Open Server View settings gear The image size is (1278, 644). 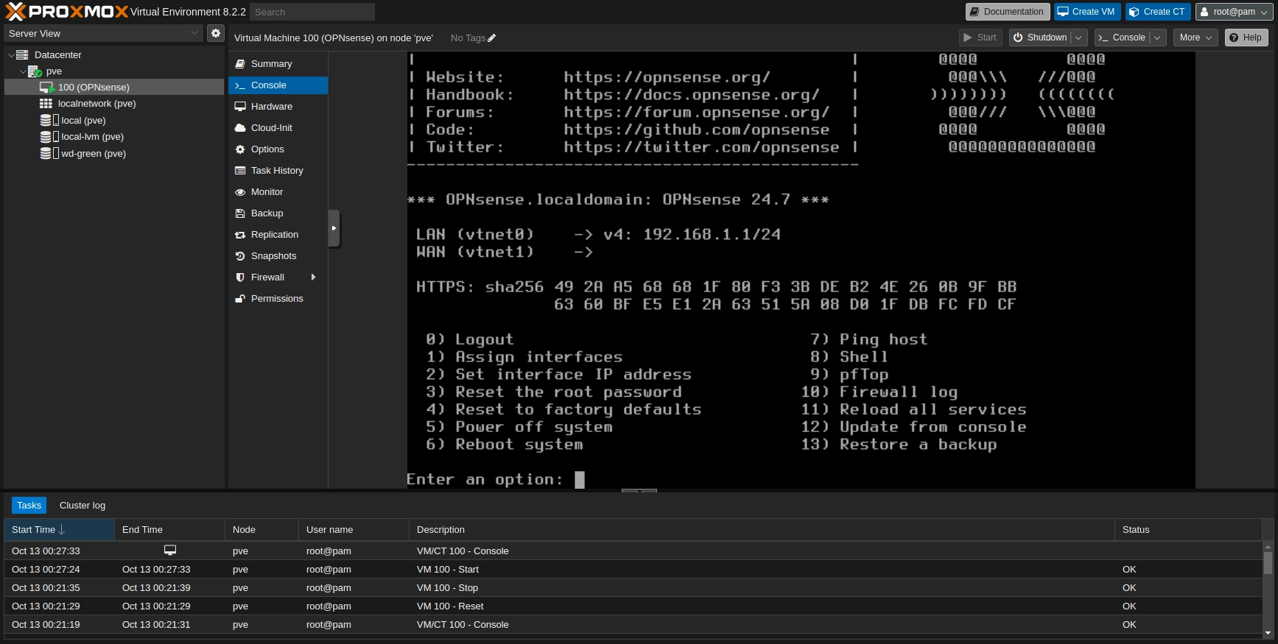[215, 33]
